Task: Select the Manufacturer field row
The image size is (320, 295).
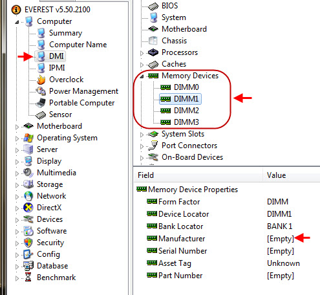Action: coord(227,239)
